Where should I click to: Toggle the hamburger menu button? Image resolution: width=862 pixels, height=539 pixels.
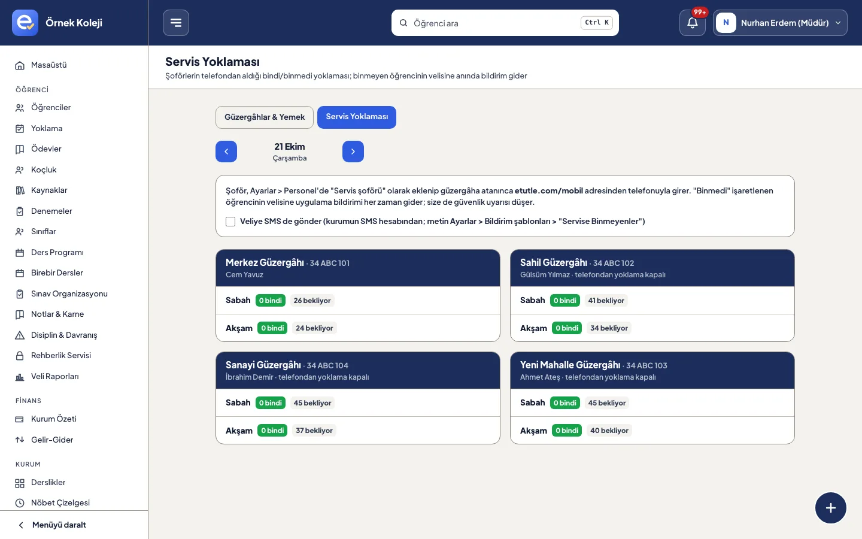[x=176, y=23]
